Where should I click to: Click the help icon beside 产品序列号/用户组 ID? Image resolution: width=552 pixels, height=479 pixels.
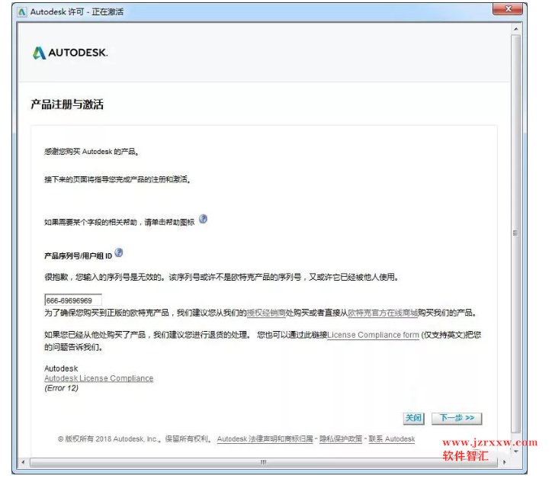[x=119, y=252]
